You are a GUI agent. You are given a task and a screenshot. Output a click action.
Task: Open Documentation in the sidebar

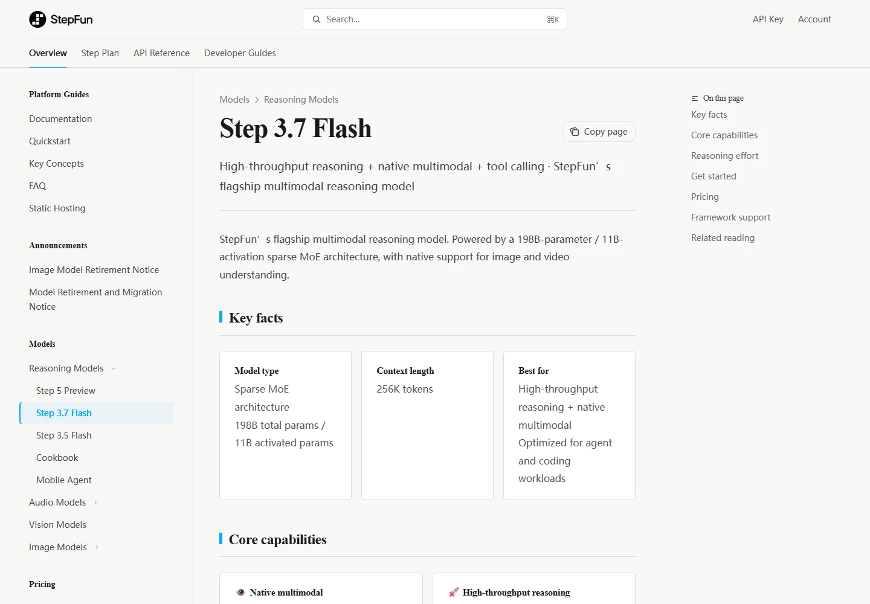click(x=60, y=119)
